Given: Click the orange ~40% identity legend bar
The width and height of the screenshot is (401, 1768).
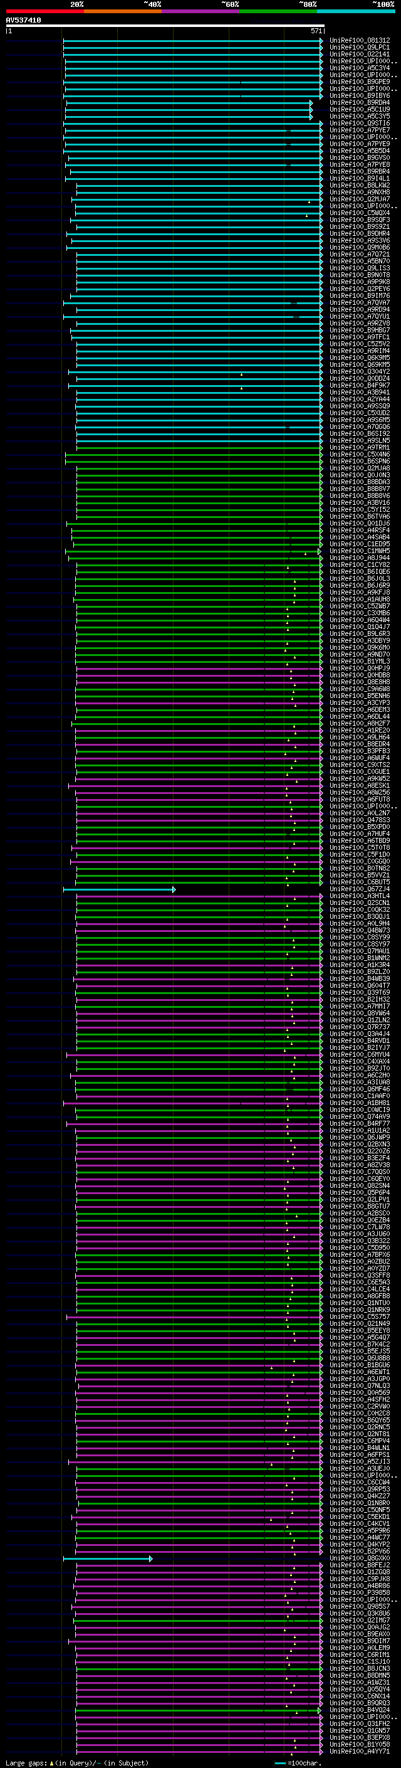Looking at the screenshot, I should tap(123, 11).
